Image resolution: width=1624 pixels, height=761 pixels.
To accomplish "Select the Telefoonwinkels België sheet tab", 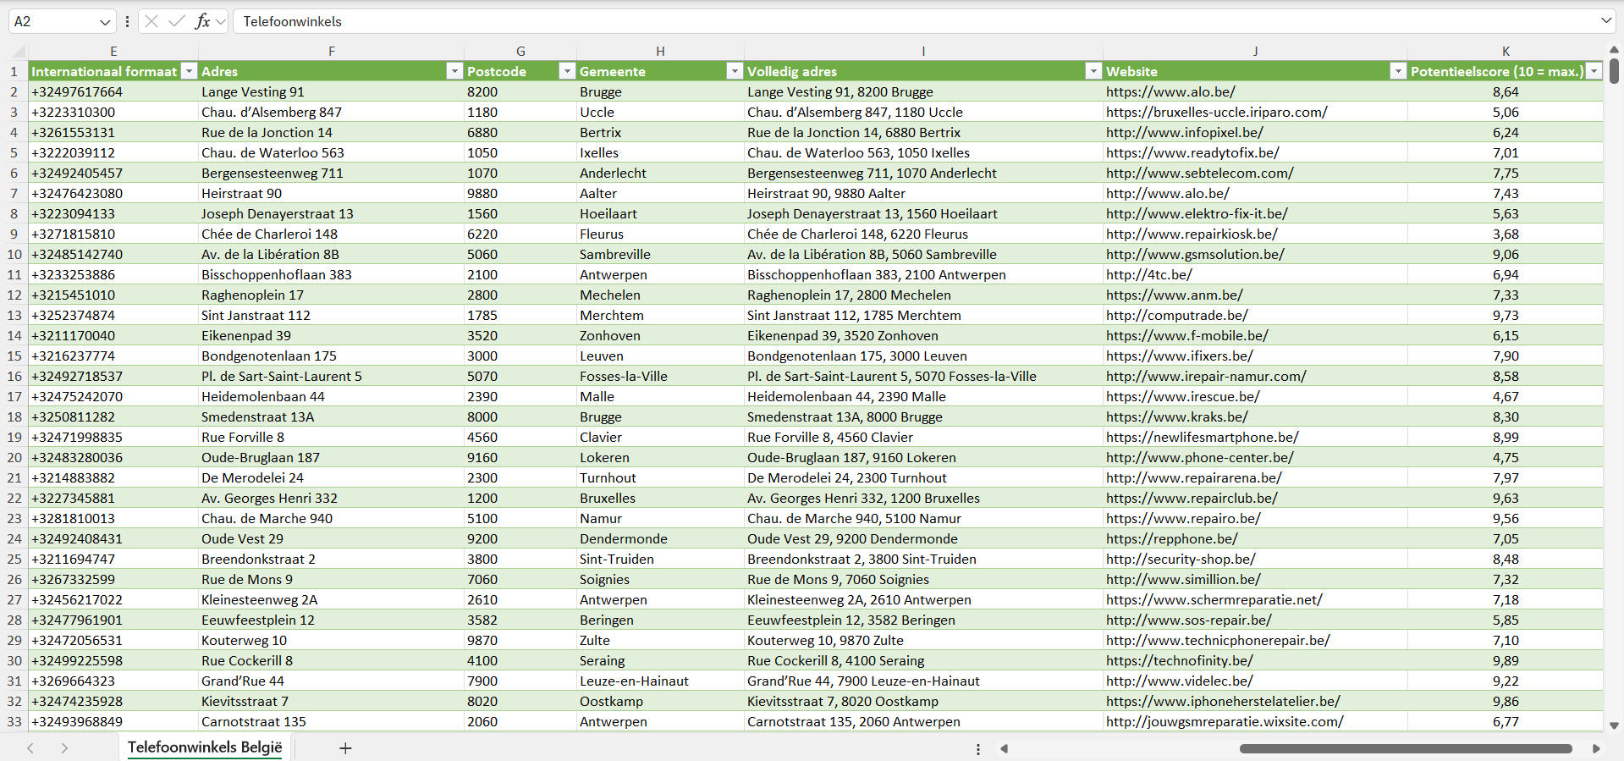I will click(205, 747).
